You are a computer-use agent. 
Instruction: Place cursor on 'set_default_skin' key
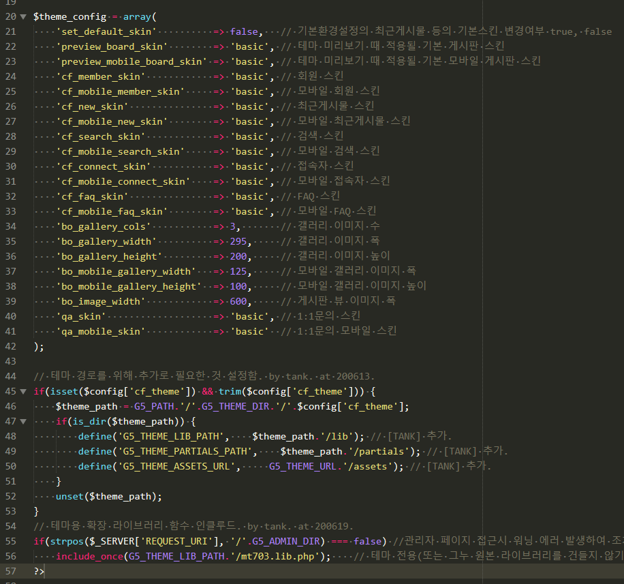coord(107,31)
